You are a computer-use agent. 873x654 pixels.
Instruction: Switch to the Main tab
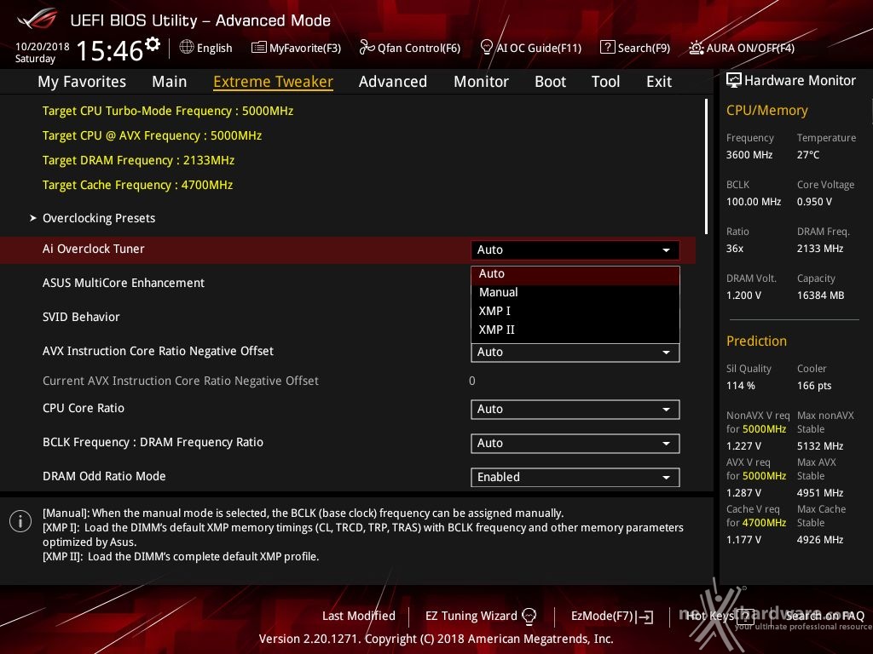click(x=170, y=82)
